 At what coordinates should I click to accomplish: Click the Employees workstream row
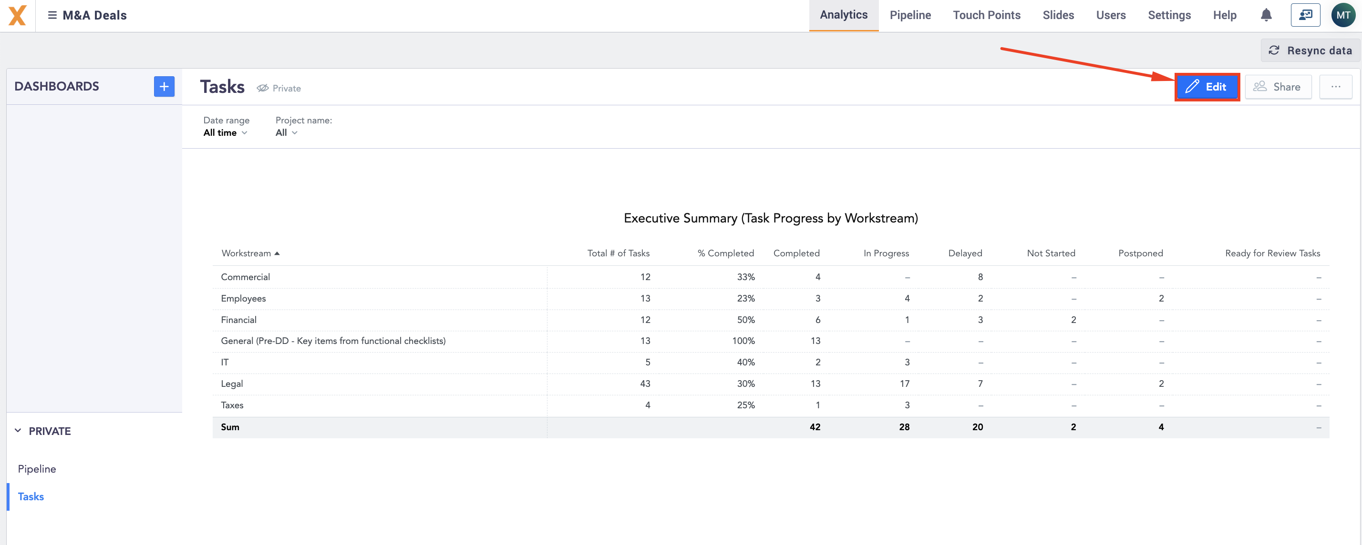pyautogui.click(x=770, y=298)
